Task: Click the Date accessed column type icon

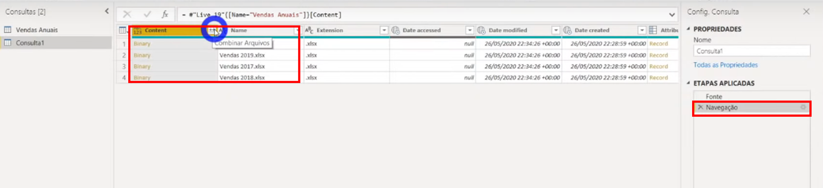Action: click(x=396, y=30)
